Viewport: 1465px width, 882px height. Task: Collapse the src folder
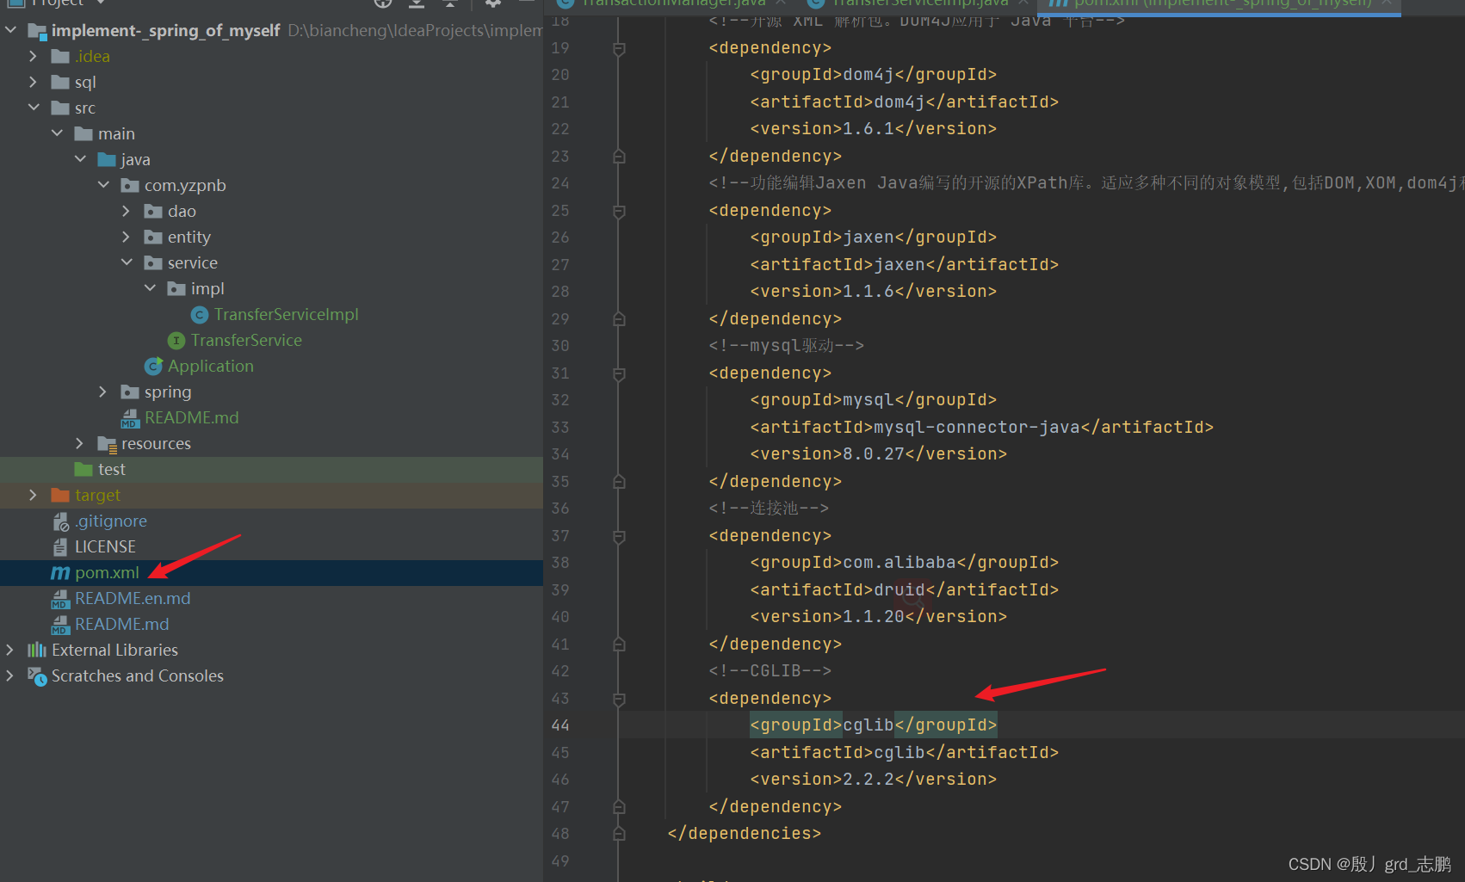coord(34,108)
